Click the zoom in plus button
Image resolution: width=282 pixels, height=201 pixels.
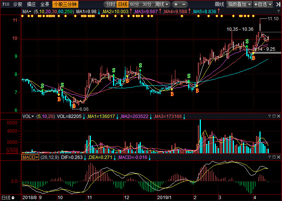click(x=176, y=5)
